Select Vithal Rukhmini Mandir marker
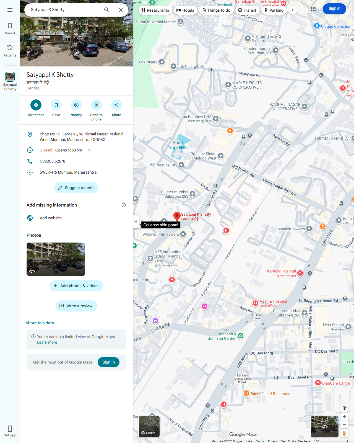The image size is (354, 443). (180, 22)
